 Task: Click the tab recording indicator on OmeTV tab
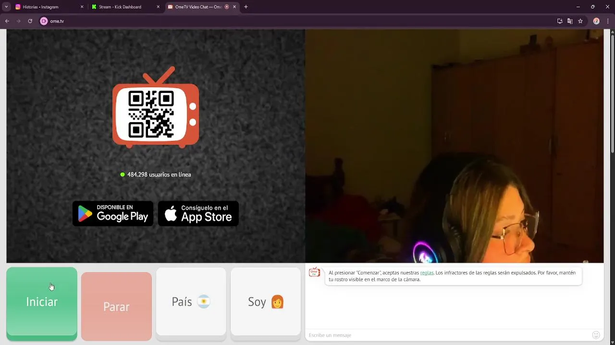pyautogui.click(x=227, y=7)
